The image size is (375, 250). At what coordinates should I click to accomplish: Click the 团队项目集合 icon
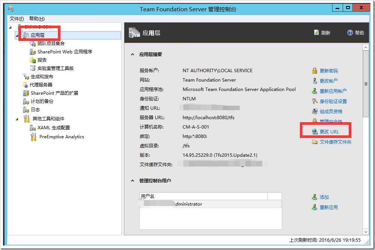(33, 44)
